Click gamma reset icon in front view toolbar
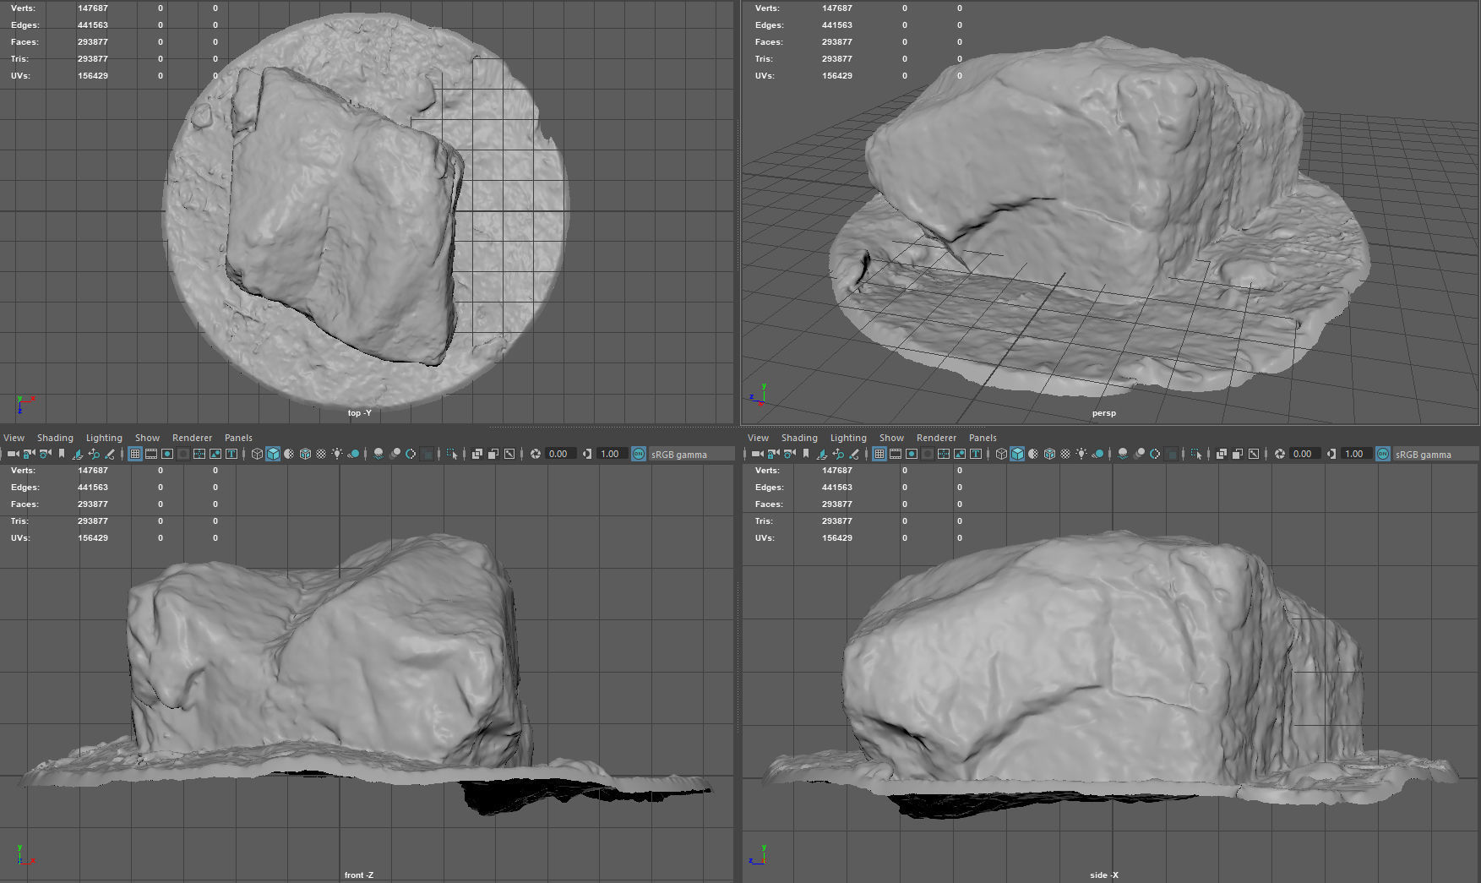This screenshot has width=1481, height=883. [587, 454]
